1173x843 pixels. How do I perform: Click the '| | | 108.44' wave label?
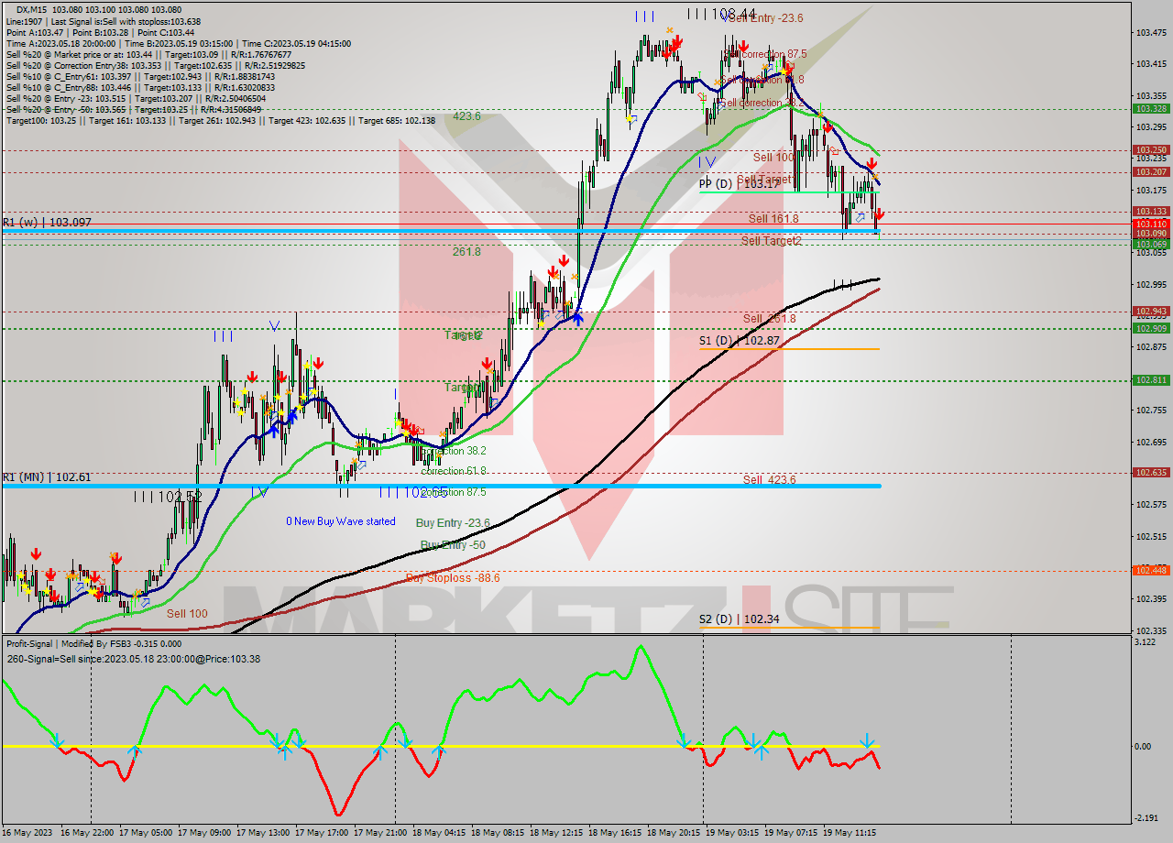tap(722, 14)
